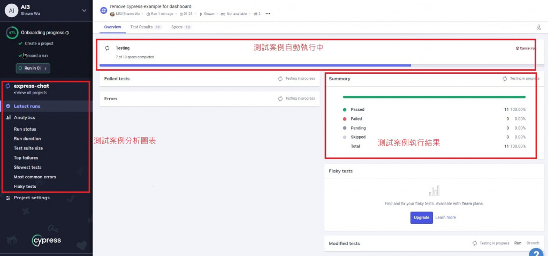548x256 pixels.
Task: Open Most common errors analytics
Action: [x=35, y=177]
